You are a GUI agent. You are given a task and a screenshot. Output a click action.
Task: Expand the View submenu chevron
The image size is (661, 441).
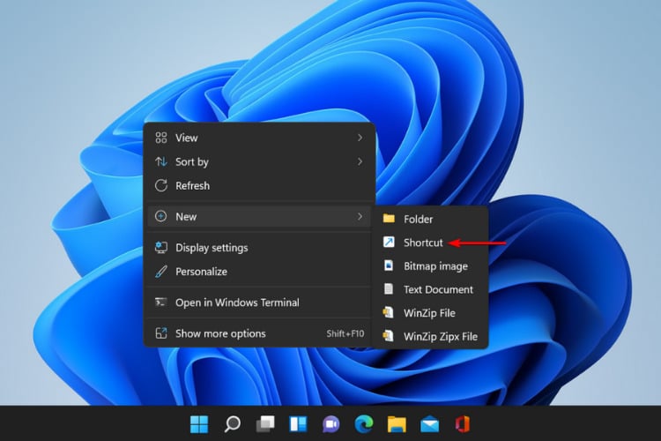click(x=360, y=138)
